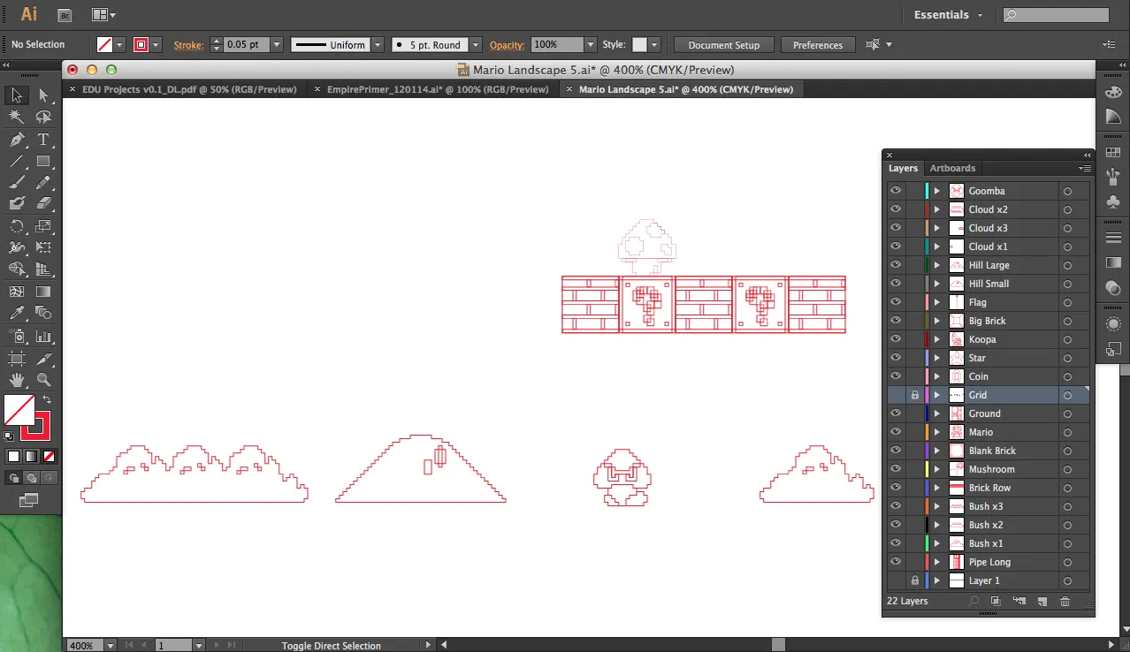The height and width of the screenshot is (652, 1130).
Task: Pick the Paintbrush tool
Action: tap(17, 183)
